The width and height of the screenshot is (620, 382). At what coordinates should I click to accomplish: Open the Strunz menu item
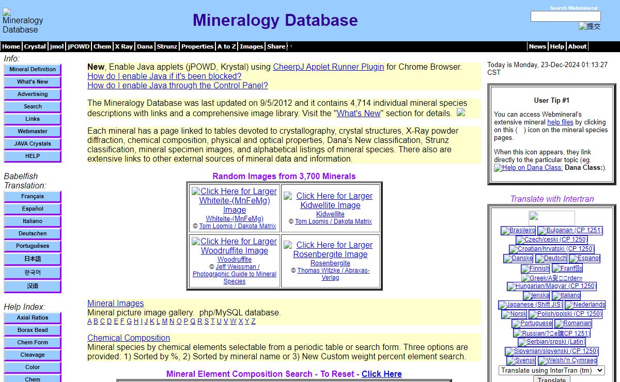pos(167,46)
